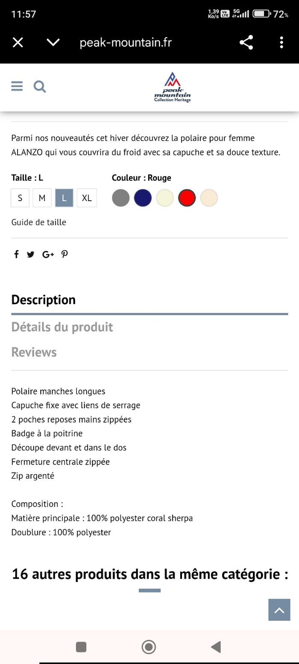
Task: Select the red color swatch
Action: click(187, 198)
